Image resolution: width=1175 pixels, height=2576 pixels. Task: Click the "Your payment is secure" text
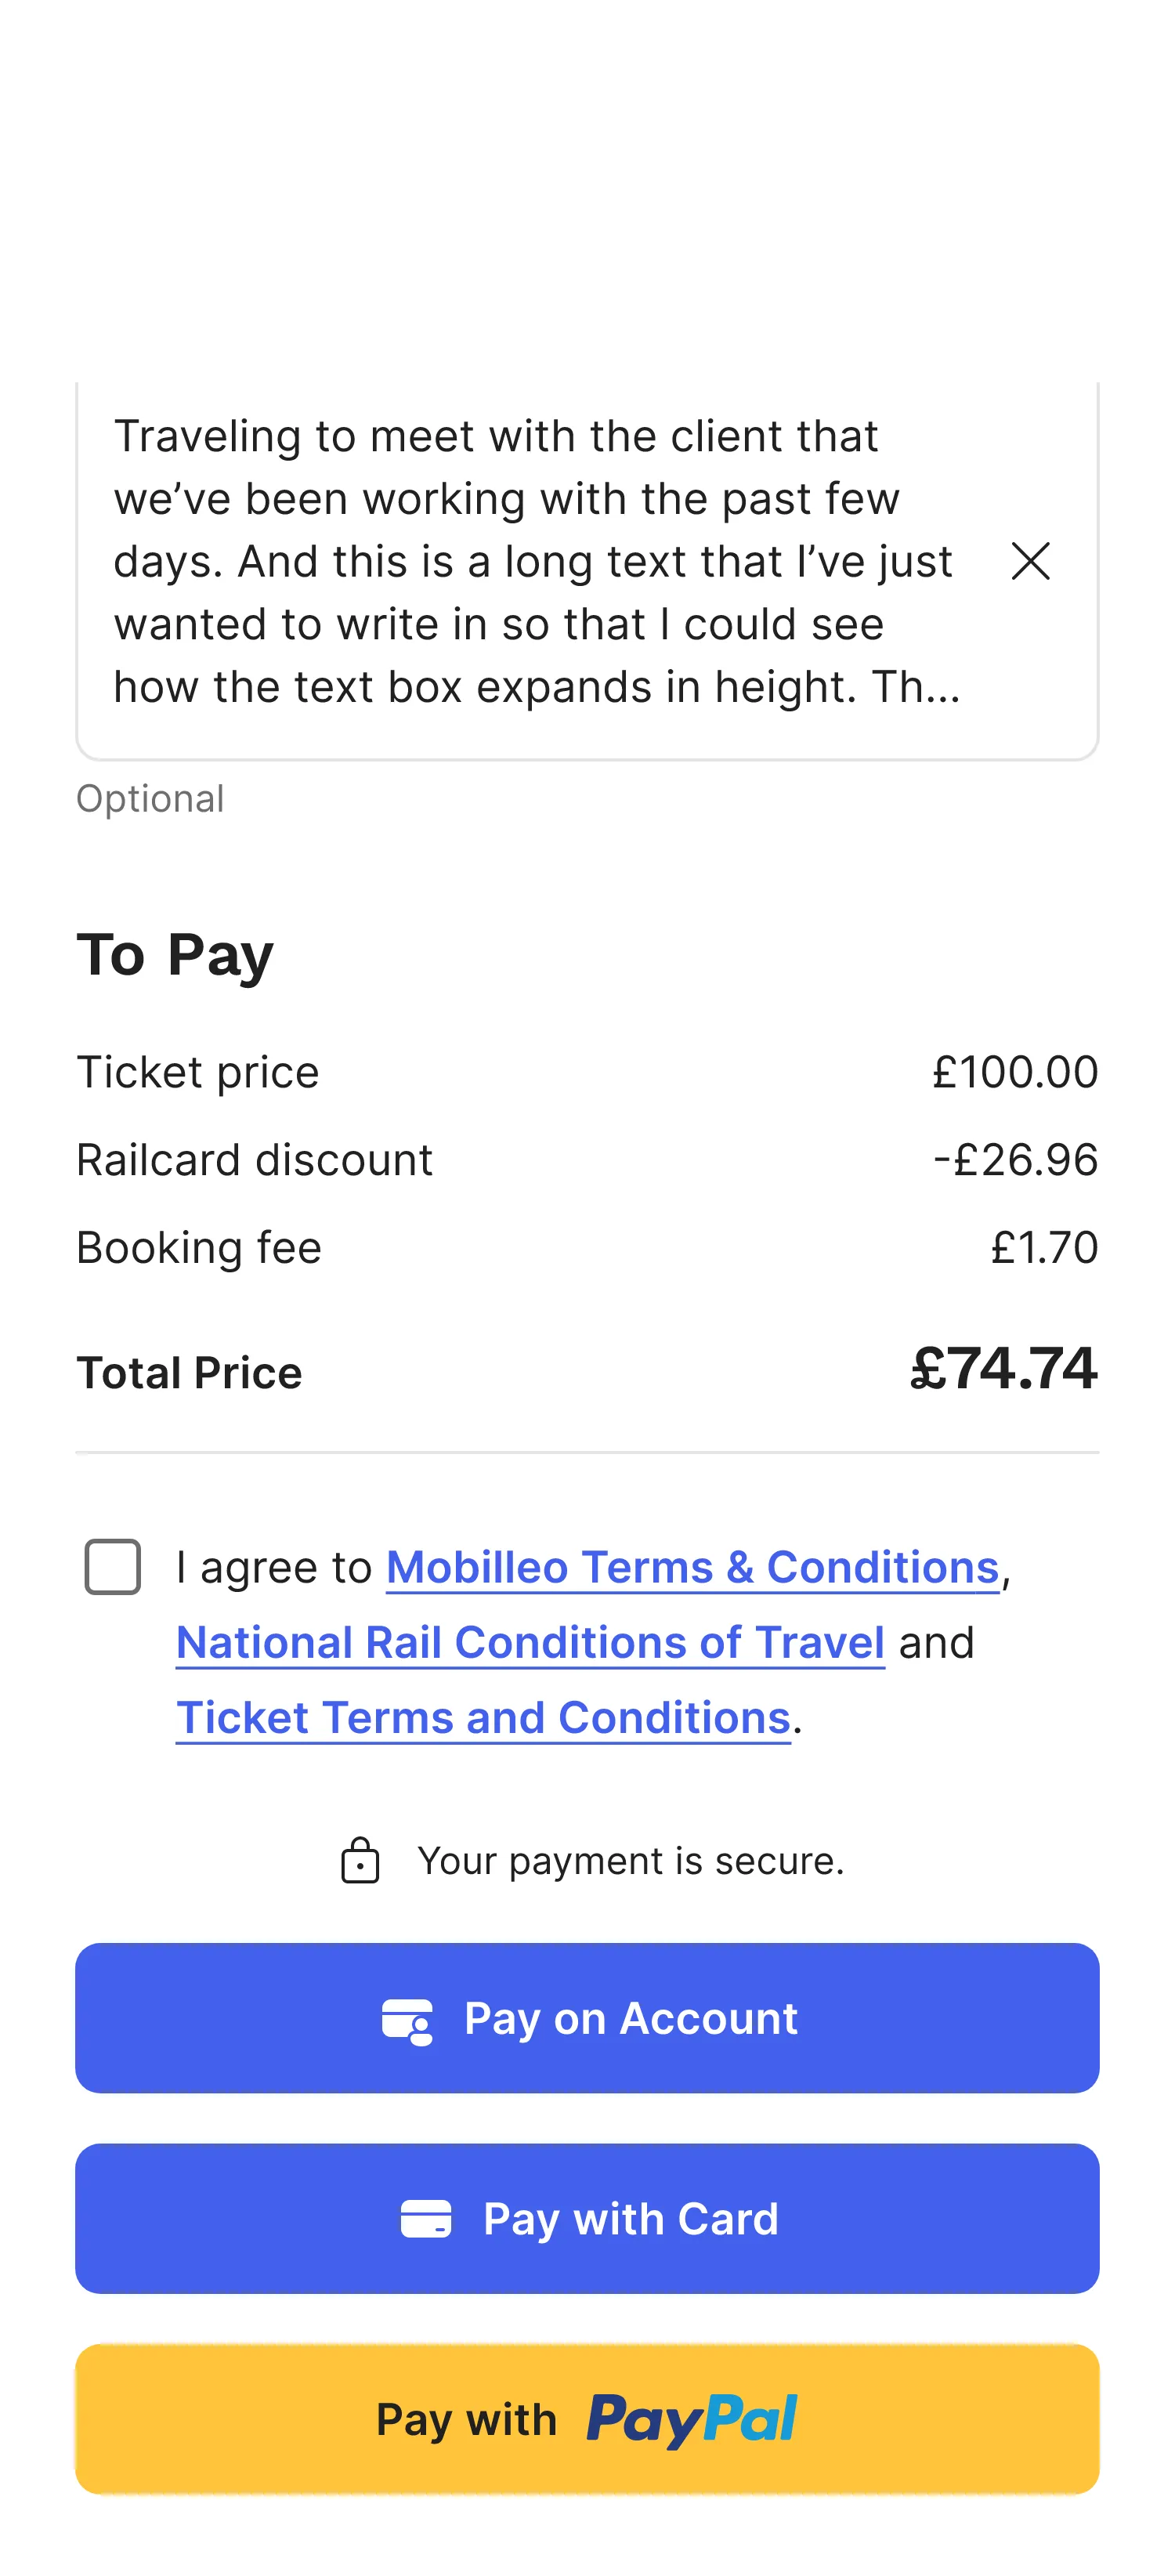tap(630, 1861)
